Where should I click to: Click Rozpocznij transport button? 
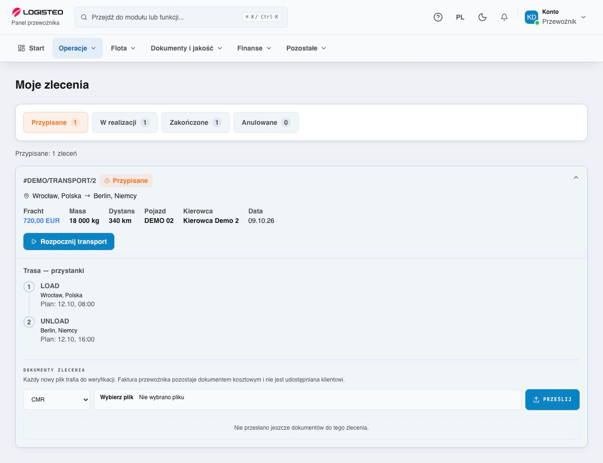tap(69, 242)
